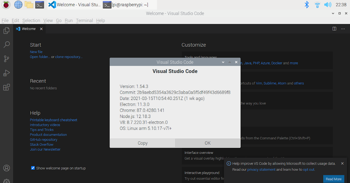Mute audio via the speaker icon
The width and height of the screenshot is (350, 183).
pos(328,5)
